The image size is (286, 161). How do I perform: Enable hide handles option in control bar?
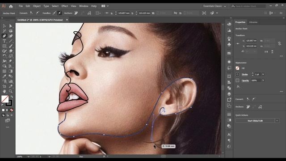point(59,13)
